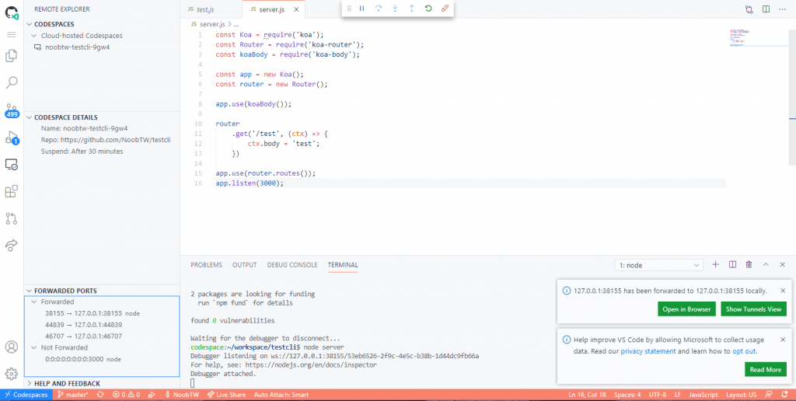Kill the terminal with trash icon
The image size is (796, 401).
(x=749, y=264)
